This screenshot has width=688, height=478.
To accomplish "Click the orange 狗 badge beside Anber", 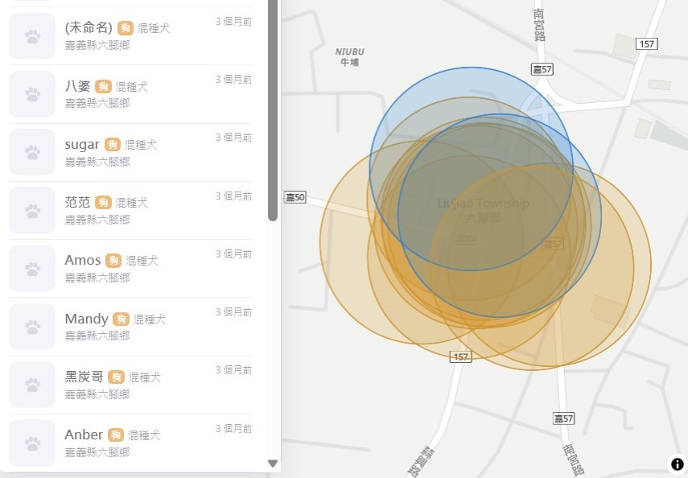I will [x=115, y=435].
